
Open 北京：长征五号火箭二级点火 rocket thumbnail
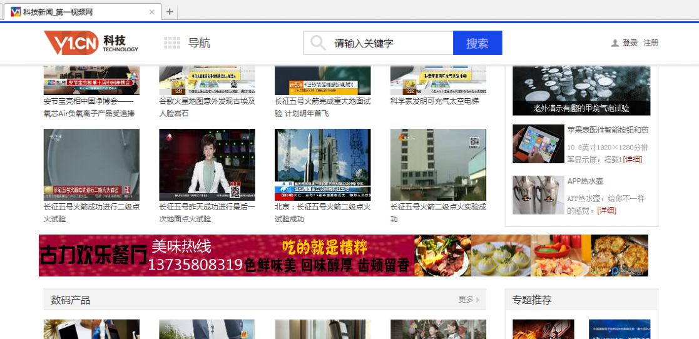tap(322, 164)
